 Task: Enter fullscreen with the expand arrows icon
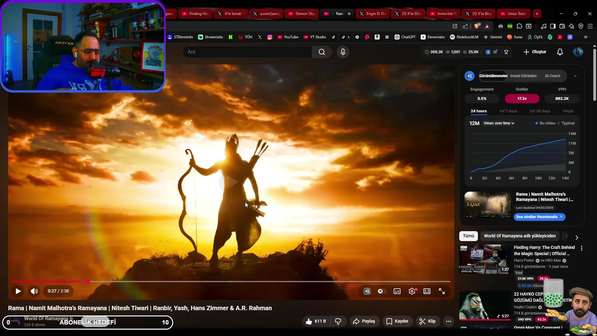tap(442, 291)
